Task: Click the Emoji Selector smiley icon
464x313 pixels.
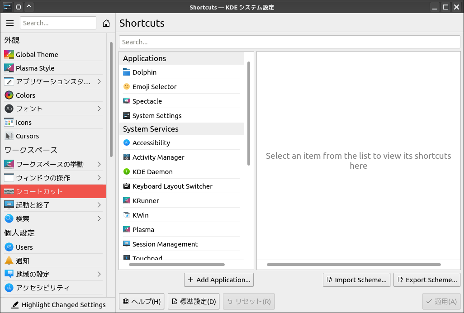Action: tap(127, 87)
